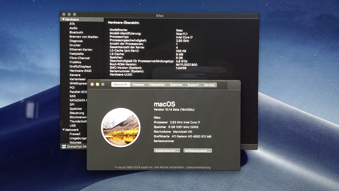
Task: Click the Grafikkarte ATI Radeon HD 4850 line
Action: pyautogui.click(x=182, y=136)
